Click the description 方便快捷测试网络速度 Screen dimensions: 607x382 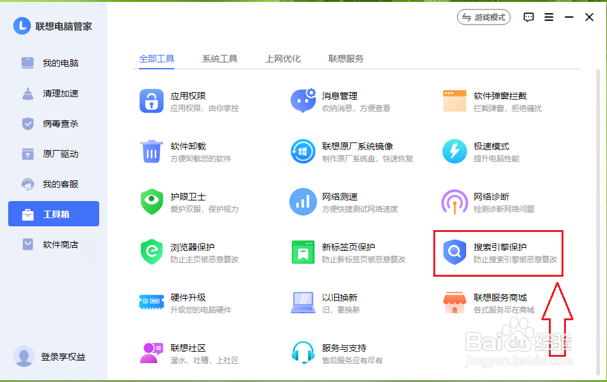360,209
